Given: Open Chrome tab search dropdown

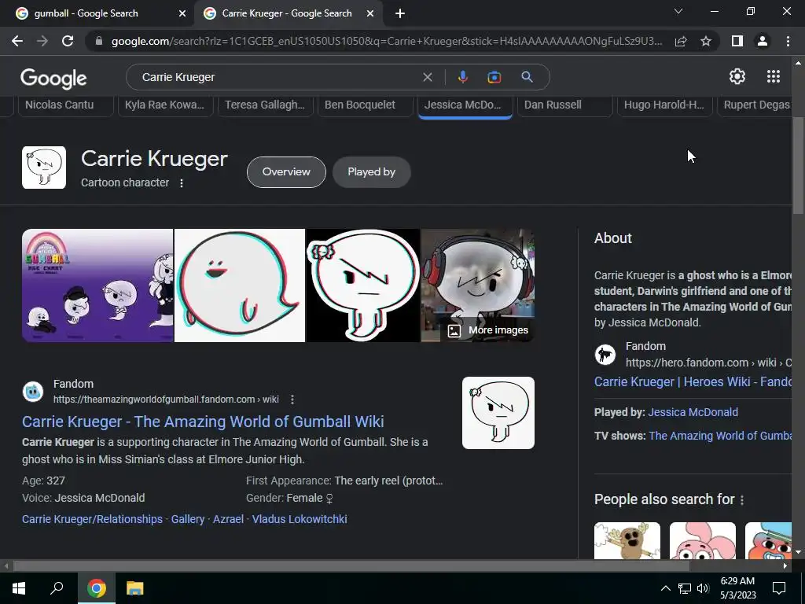Looking at the screenshot, I should [x=678, y=11].
